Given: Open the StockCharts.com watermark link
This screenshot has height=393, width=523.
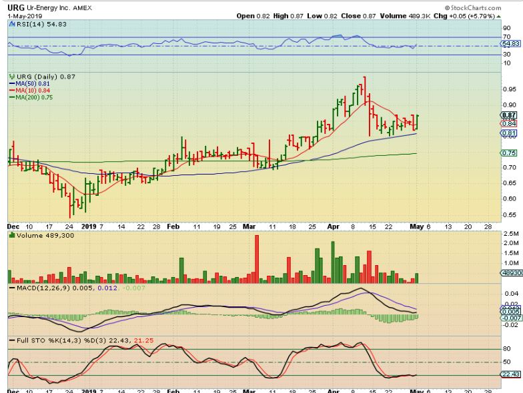Looking at the screenshot, I should coord(494,7).
